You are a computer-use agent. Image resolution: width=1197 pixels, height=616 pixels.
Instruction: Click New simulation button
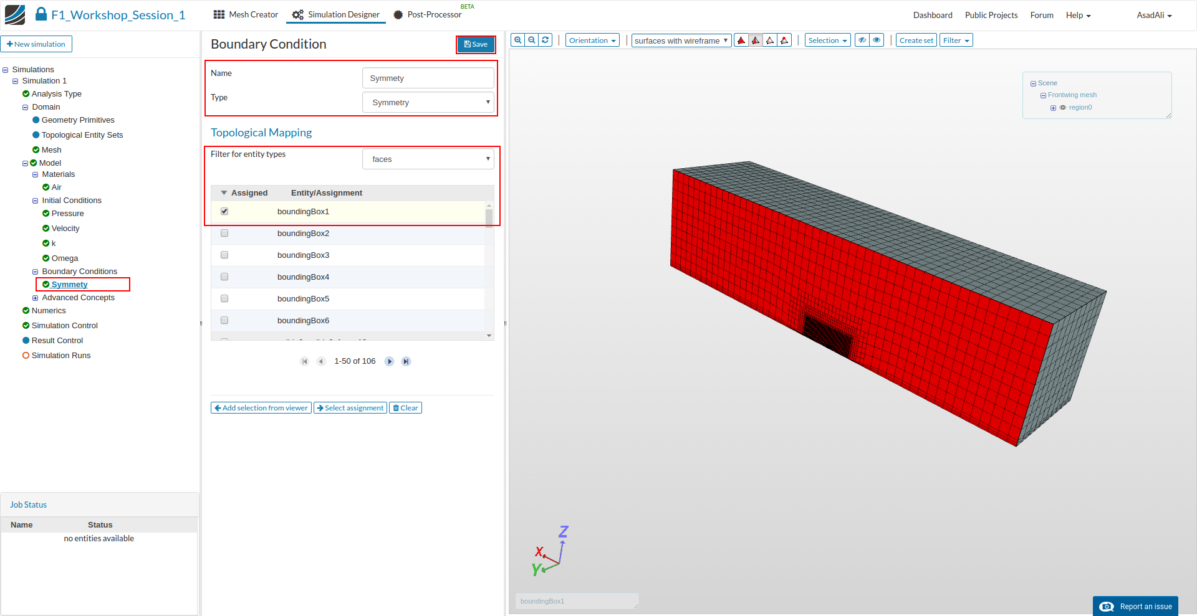coord(36,44)
